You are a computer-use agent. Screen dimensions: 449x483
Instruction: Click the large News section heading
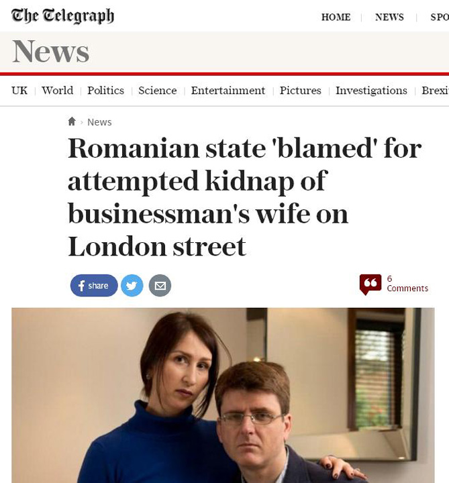[51, 51]
